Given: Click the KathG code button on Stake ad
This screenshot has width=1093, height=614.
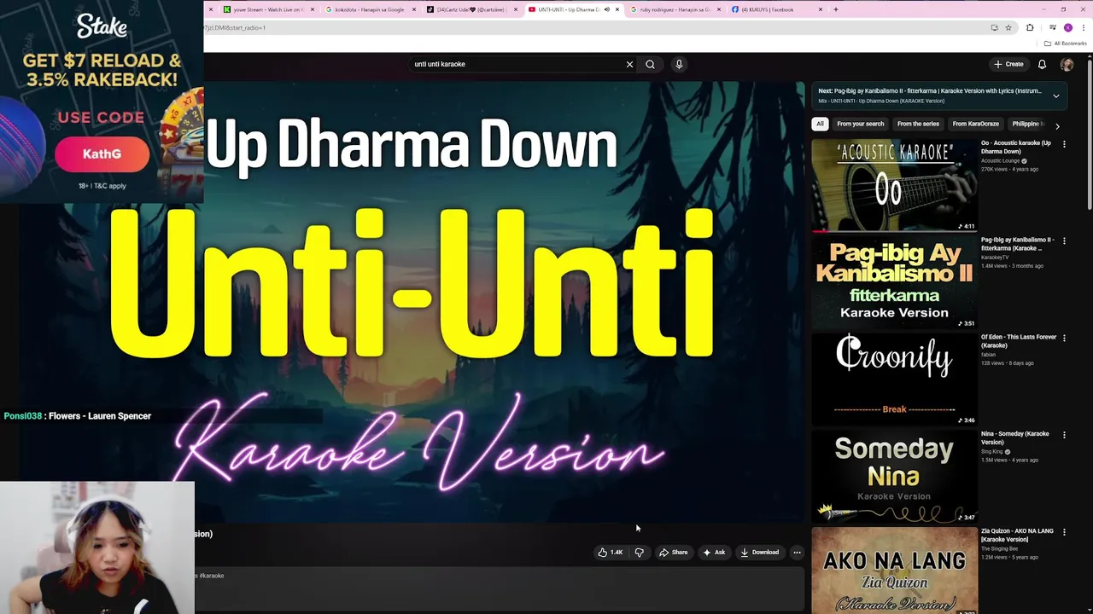Looking at the screenshot, I should click(x=102, y=154).
